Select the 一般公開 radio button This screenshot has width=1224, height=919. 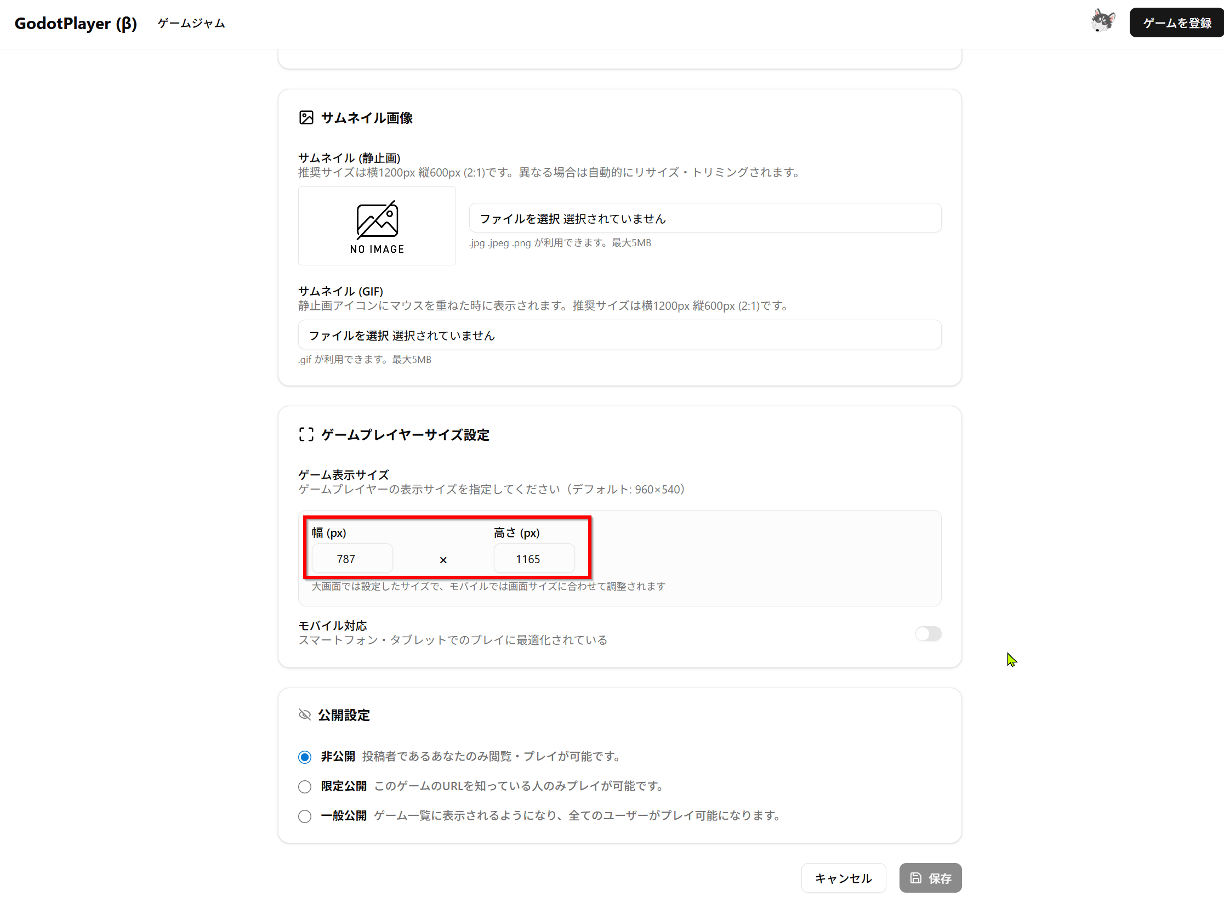[x=305, y=816]
